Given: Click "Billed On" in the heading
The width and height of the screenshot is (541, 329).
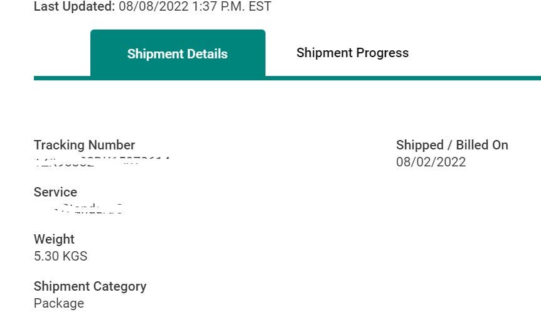Looking at the screenshot, I should [482, 145].
